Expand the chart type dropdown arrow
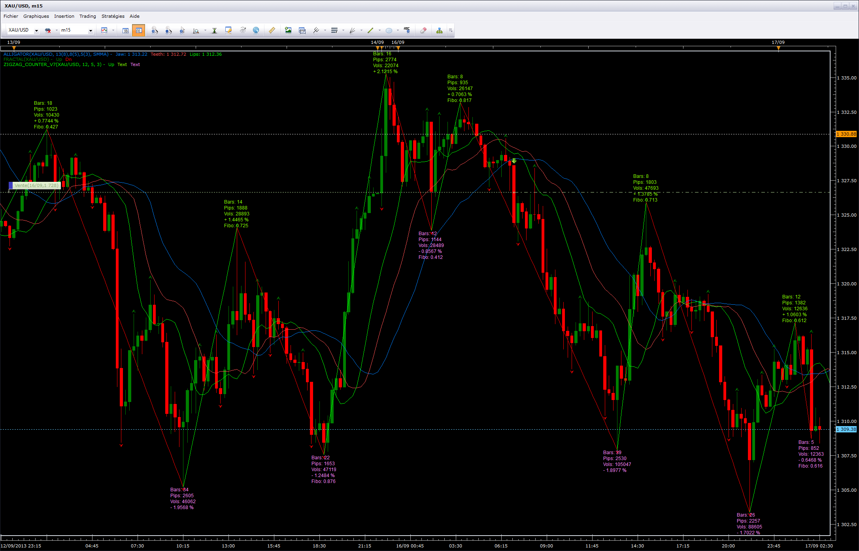Viewport: 859px width, 551px height. (113, 30)
